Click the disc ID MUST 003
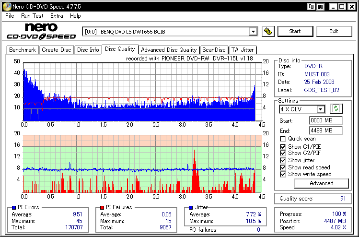This screenshot has height=237, width=359. coord(317,74)
